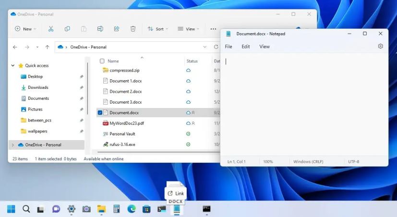
Task: Expand the New dropdown button
Action: 24,29
